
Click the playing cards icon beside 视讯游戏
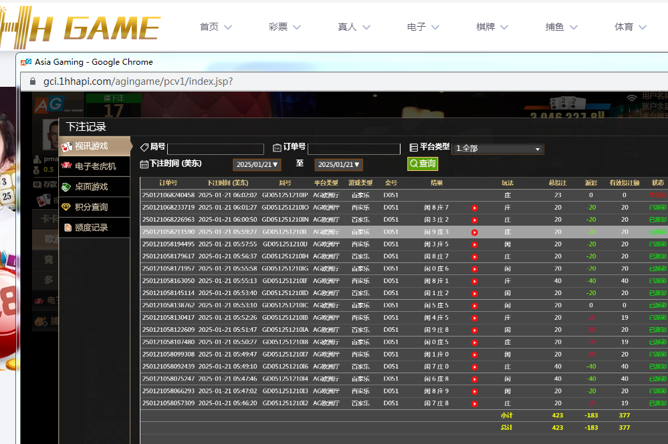tap(67, 146)
